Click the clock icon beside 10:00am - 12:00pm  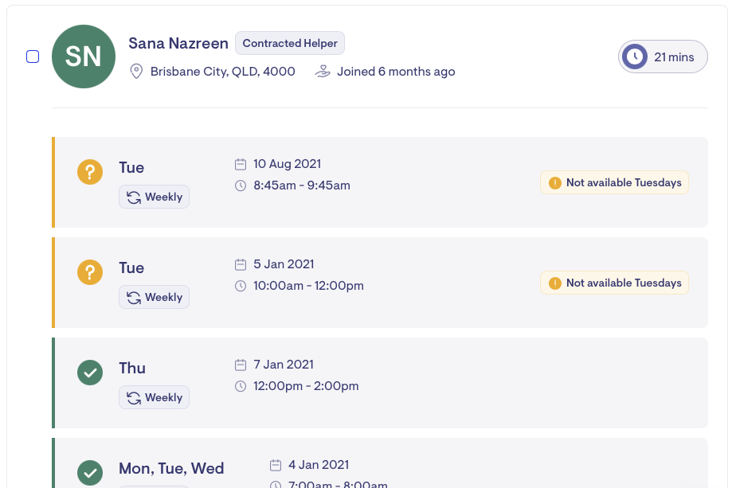[x=241, y=286]
